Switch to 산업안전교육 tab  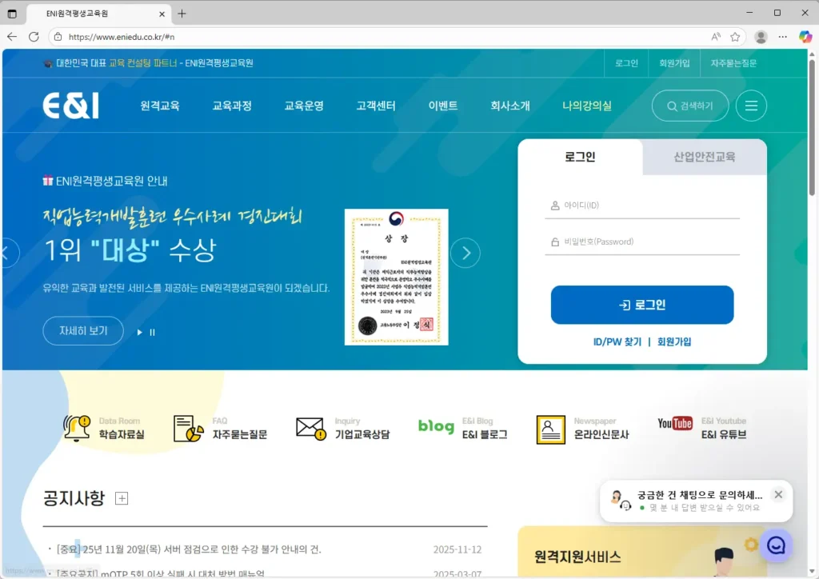coord(705,157)
